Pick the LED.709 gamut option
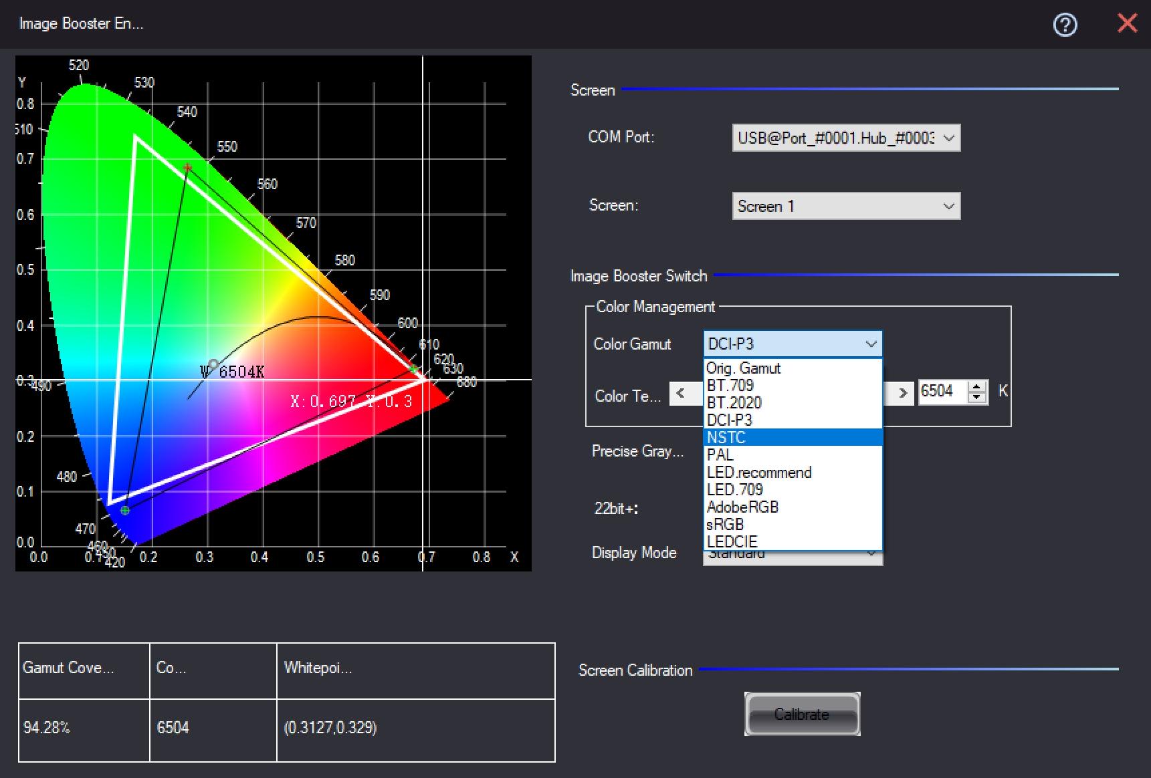 tap(735, 490)
